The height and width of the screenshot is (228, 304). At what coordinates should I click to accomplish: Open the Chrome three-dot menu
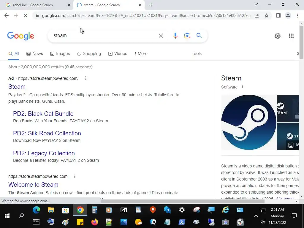click(297, 15)
